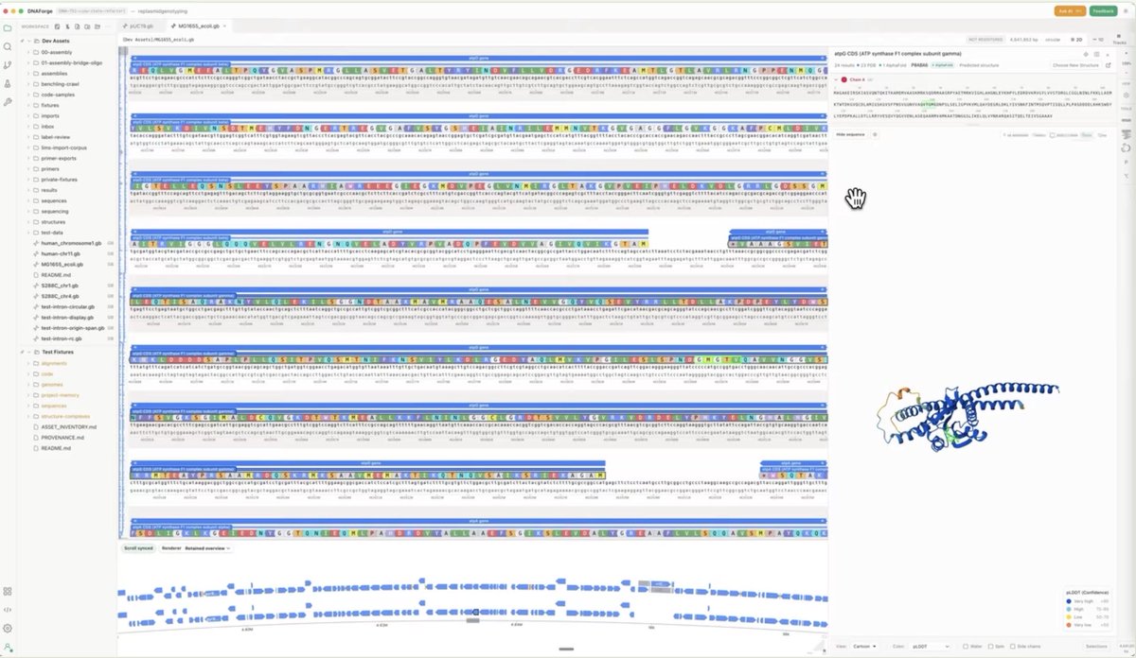The height and width of the screenshot is (658, 1136).
Task: Open the Retained overview renderer dropdown
Action: [x=208, y=547]
